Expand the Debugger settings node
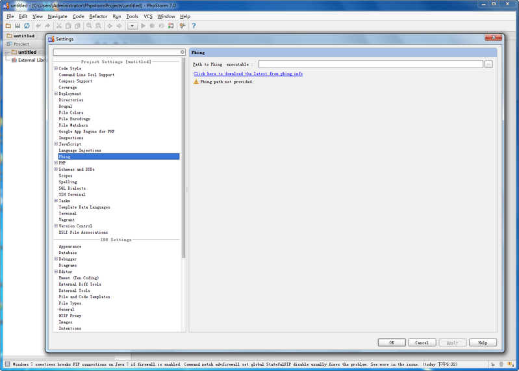Image resolution: width=519 pixels, height=371 pixels. click(x=56, y=259)
